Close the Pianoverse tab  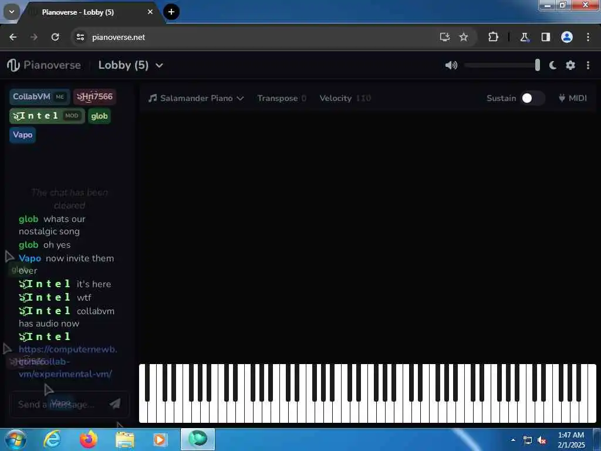pyautogui.click(x=150, y=12)
